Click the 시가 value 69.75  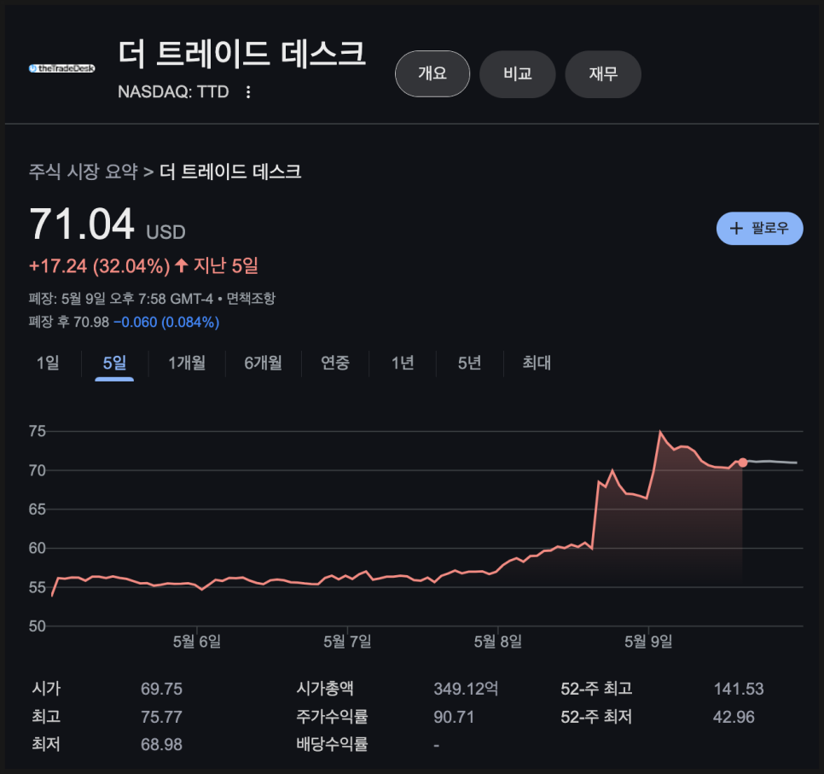point(161,689)
